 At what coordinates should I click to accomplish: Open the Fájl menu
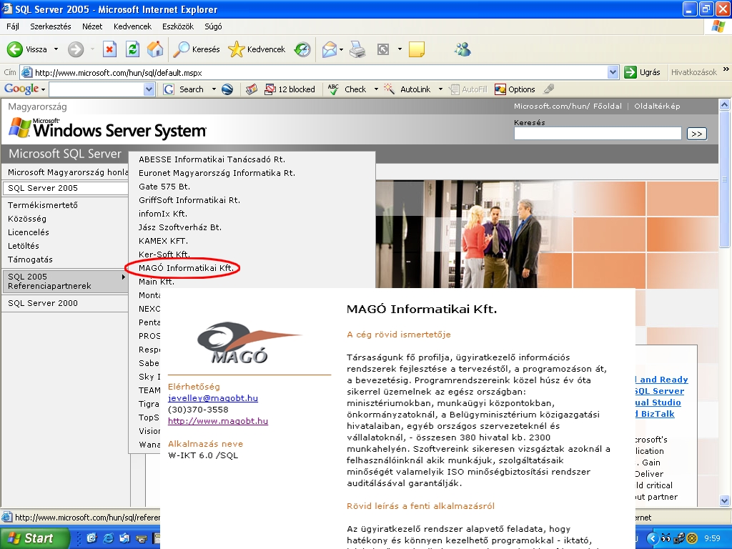click(x=13, y=26)
